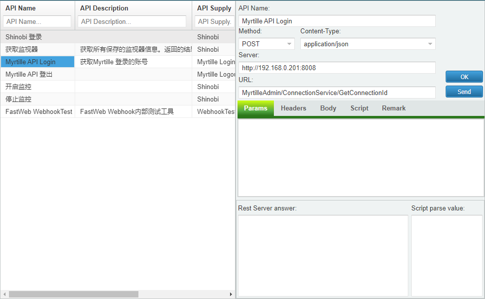Click the API Description column header
The height and width of the screenshot is (299, 485).
click(x=104, y=8)
